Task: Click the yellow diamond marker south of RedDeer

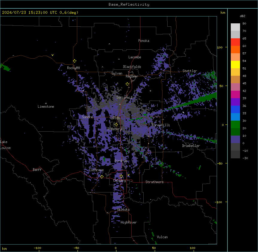Action: tap(128, 84)
